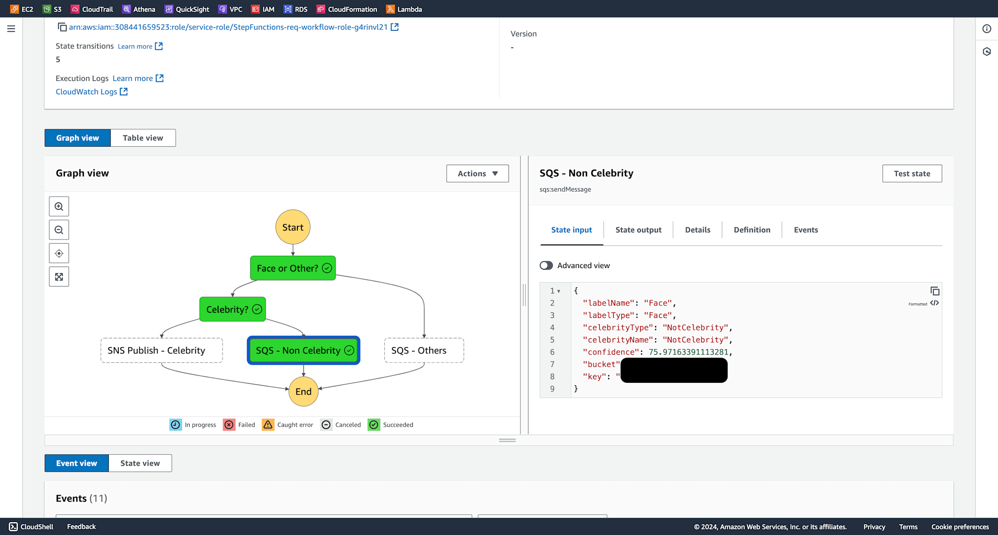998x535 pixels.
Task: Open the Definition tab
Action: pyautogui.click(x=752, y=230)
